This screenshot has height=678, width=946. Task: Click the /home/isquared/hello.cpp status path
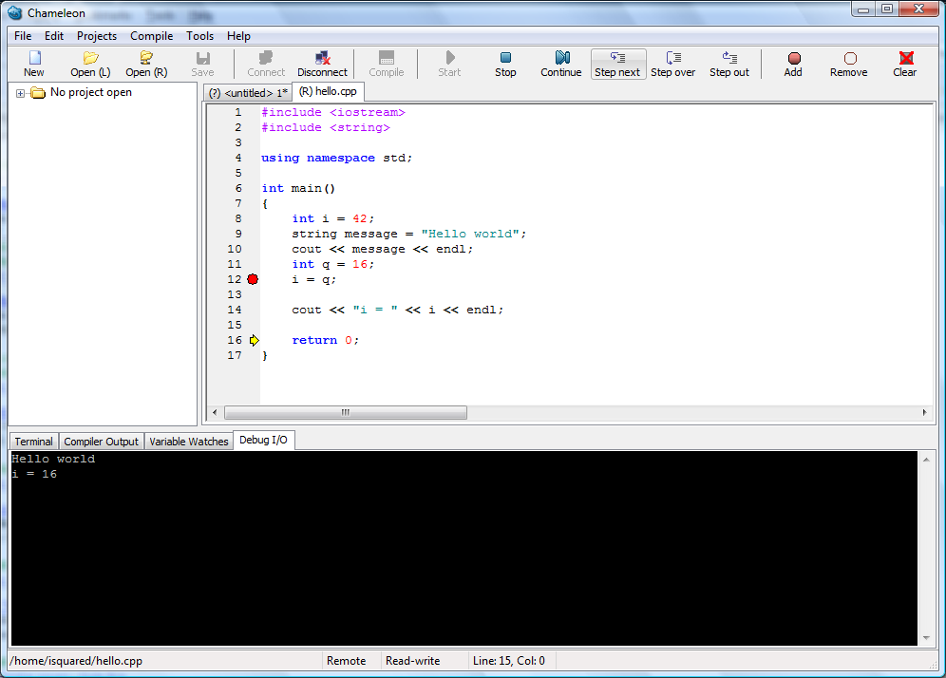click(x=76, y=661)
